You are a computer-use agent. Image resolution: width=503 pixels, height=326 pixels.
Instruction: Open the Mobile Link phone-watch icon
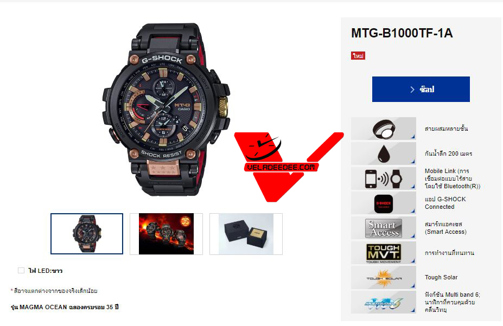(x=383, y=178)
